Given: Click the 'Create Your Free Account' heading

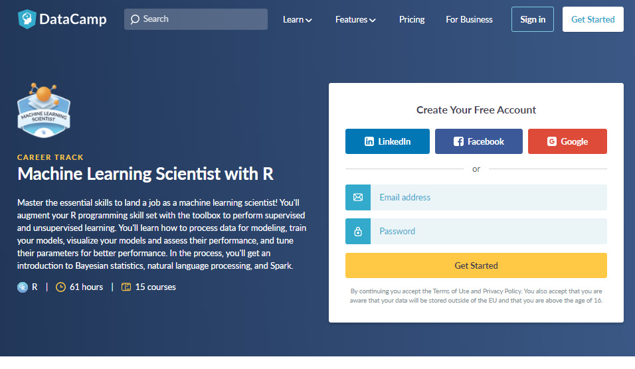Looking at the screenshot, I should coord(476,110).
